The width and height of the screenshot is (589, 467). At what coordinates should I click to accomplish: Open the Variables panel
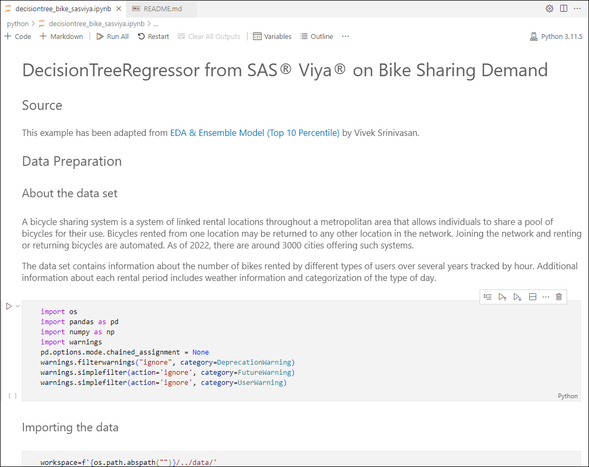coord(272,36)
